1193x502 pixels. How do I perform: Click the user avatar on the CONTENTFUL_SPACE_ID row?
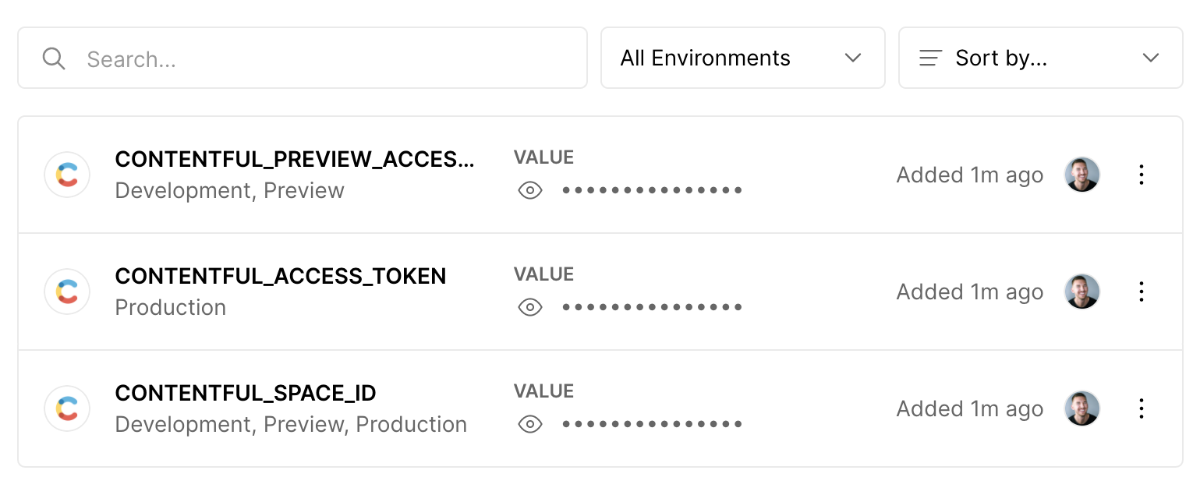point(1082,408)
